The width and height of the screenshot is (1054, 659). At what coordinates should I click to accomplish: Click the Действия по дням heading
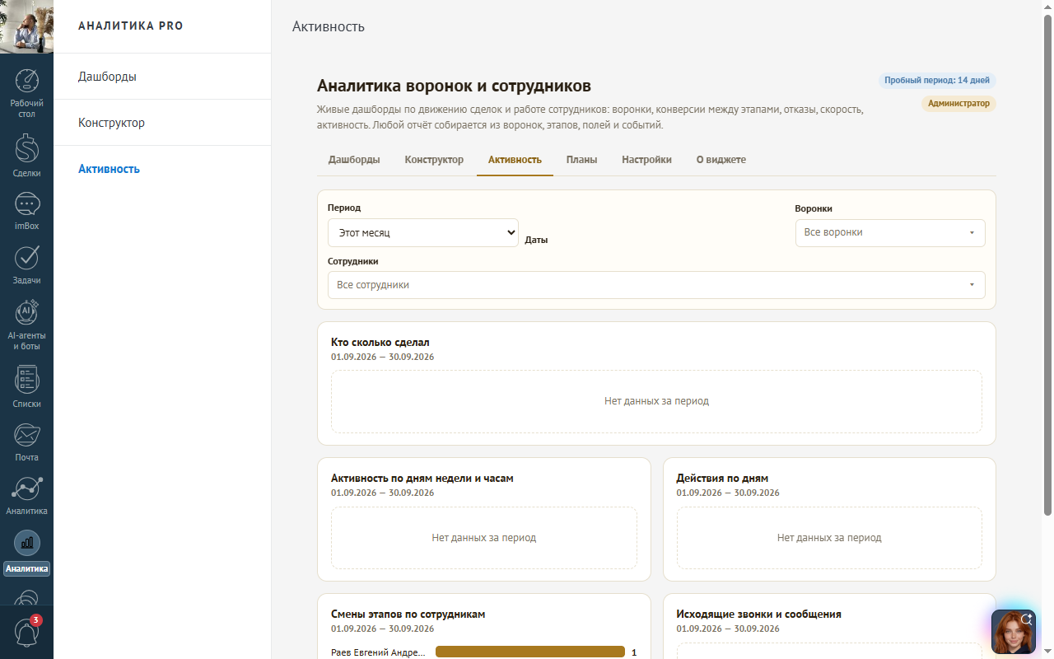point(722,478)
